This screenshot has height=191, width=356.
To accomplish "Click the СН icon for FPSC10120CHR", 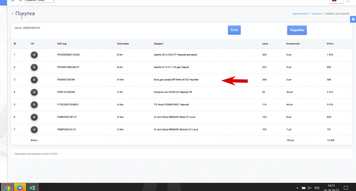I will (34, 92).
